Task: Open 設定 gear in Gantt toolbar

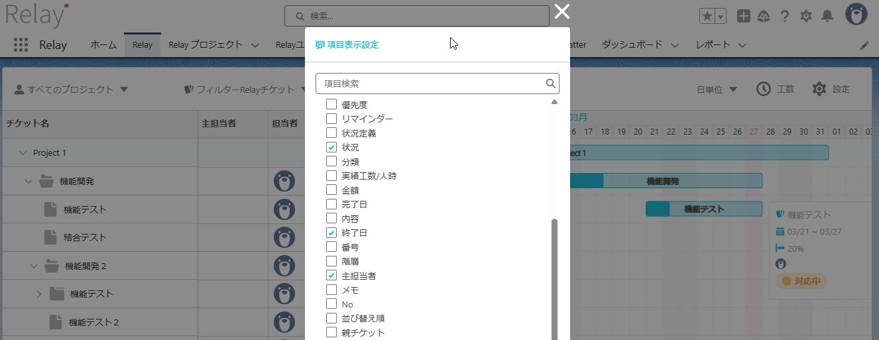Action: point(819,89)
